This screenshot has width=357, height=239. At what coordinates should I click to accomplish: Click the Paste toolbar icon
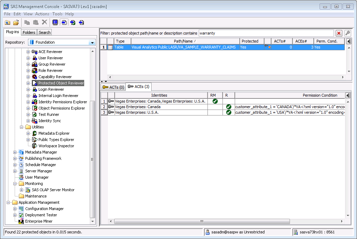click(36, 22)
